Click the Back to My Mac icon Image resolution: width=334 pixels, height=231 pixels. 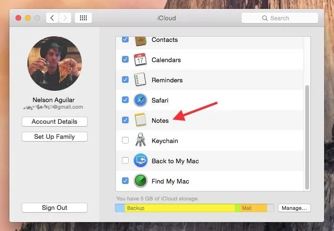(140, 160)
